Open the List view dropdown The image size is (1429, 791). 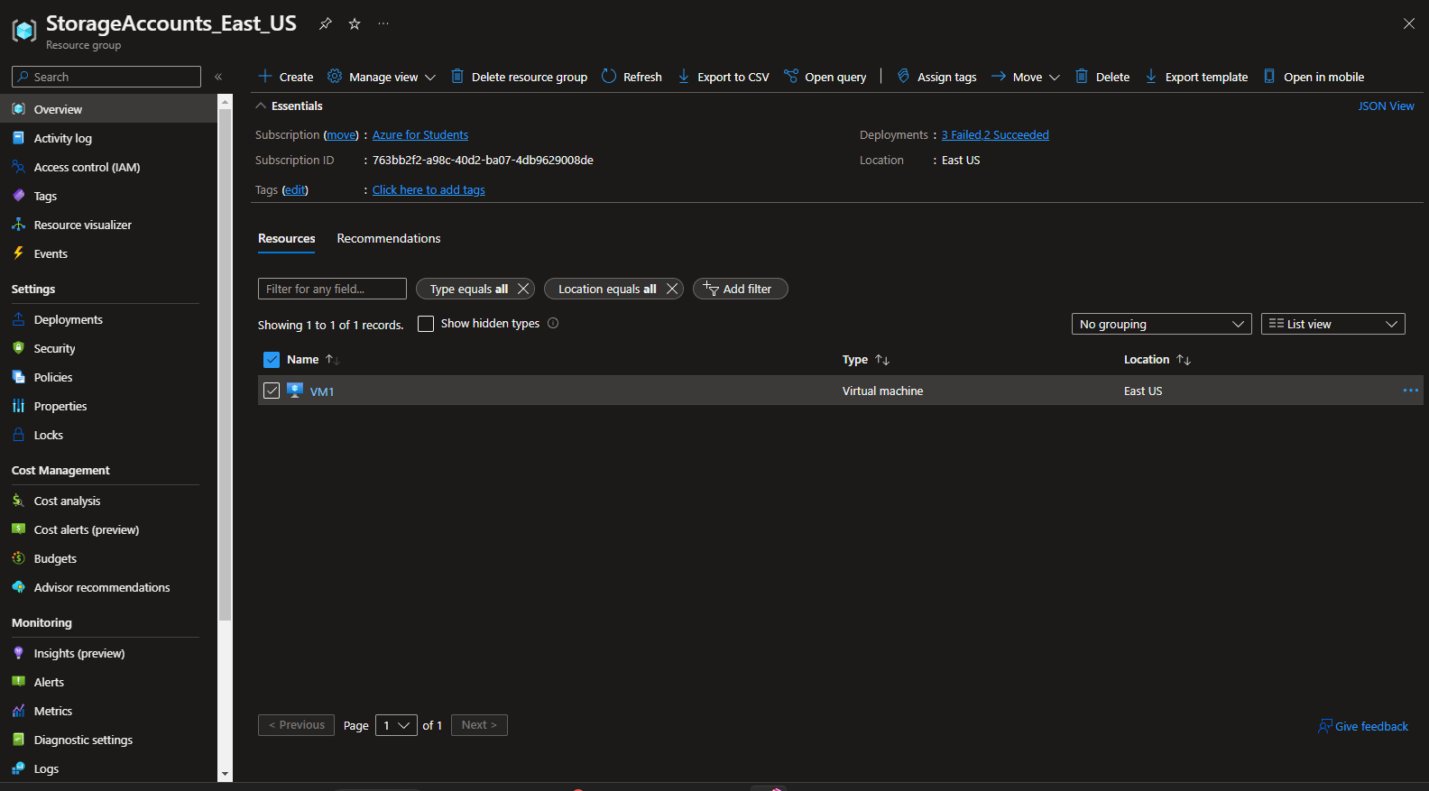point(1332,324)
